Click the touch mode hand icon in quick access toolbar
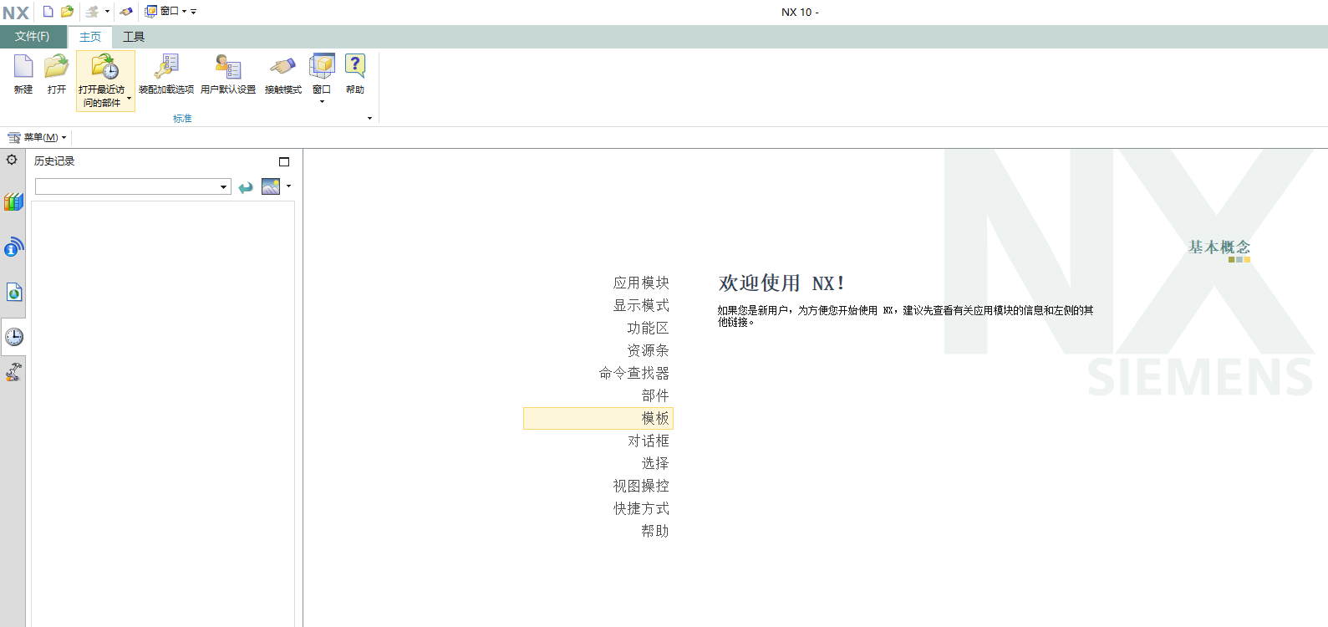The image size is (1328, 627). [126, 12]
